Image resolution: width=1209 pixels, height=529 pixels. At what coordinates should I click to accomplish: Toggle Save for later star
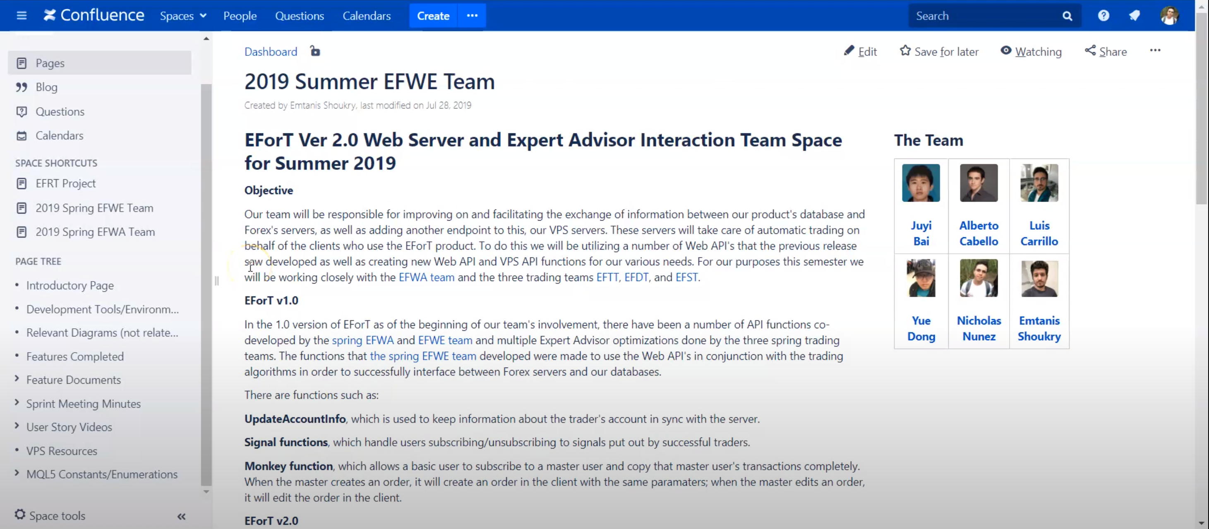pyautogui.click(x=939, y=51)
